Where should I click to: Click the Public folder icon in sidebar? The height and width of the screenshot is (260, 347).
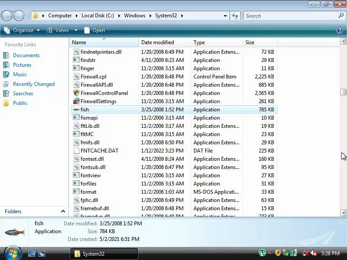(x=6, y=103)
